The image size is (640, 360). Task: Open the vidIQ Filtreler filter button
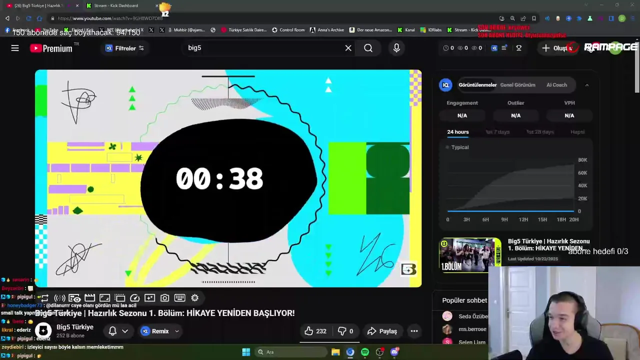coord(124,48)
